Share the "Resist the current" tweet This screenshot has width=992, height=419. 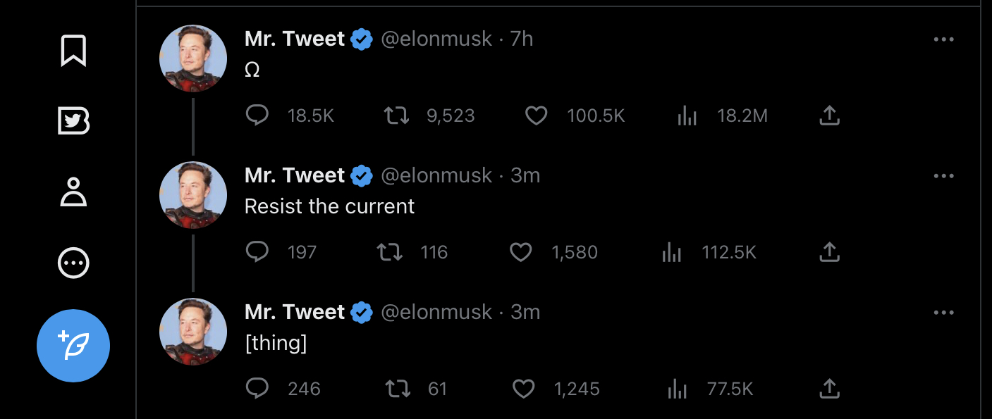[x=830, y=251]
